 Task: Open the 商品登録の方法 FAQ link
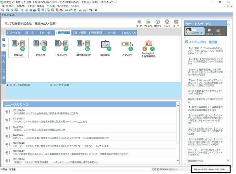click(x=195, y=161)
